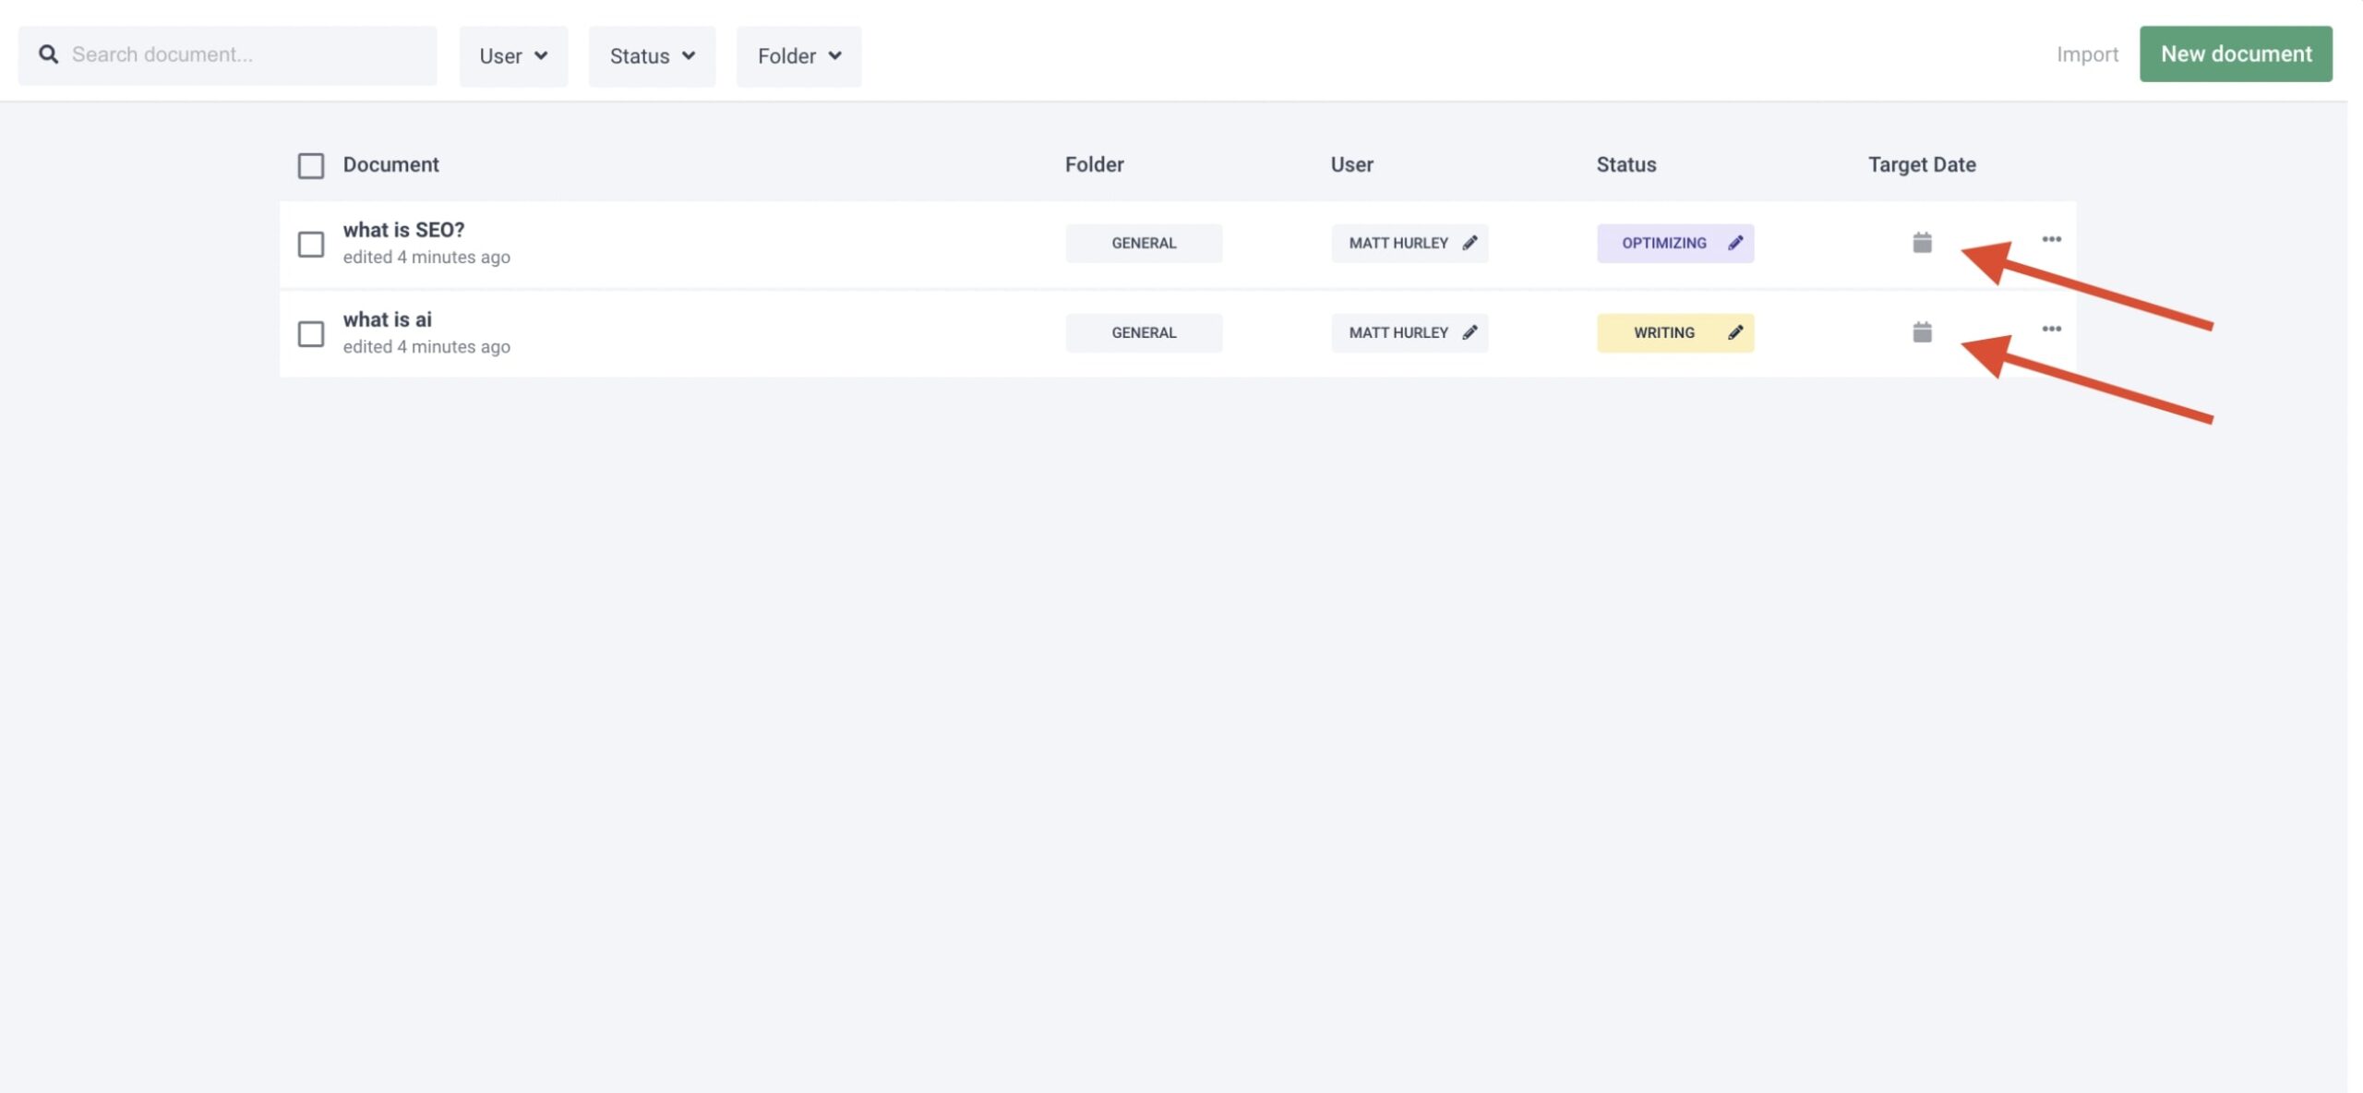The height and width of the screenshot is (1093, 2363).
Task: Click the Import link
Action: click(2087, 54)
